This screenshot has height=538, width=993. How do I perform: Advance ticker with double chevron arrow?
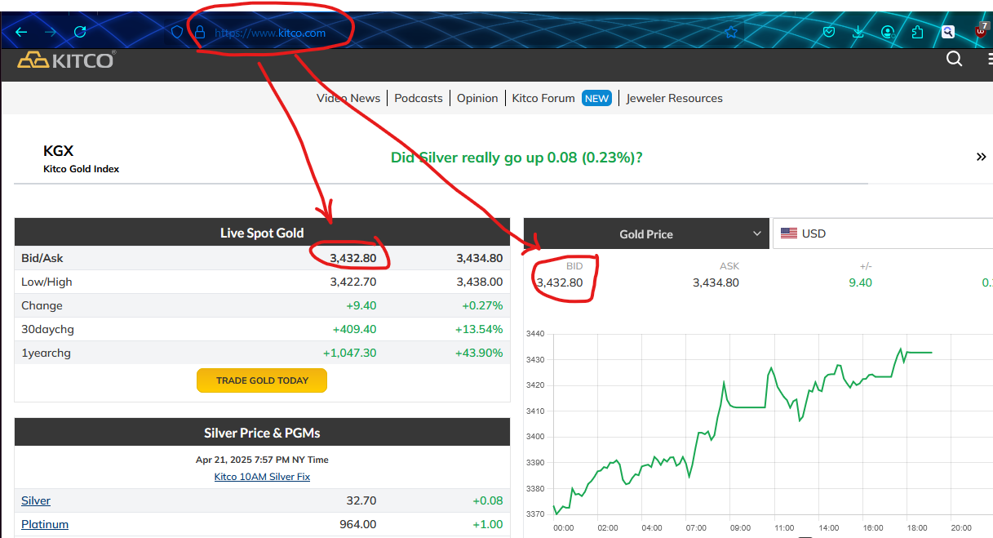click(x=982, y=157)
